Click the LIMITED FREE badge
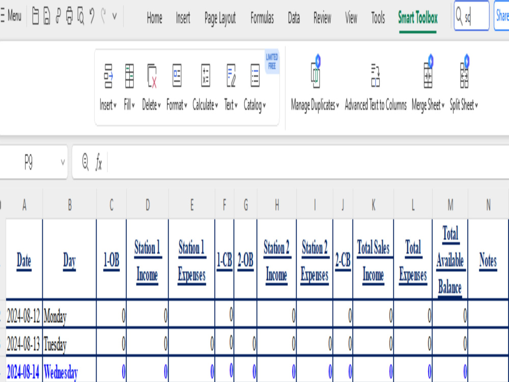The width and height of the screenshot is (509, 382). (272, 62)
